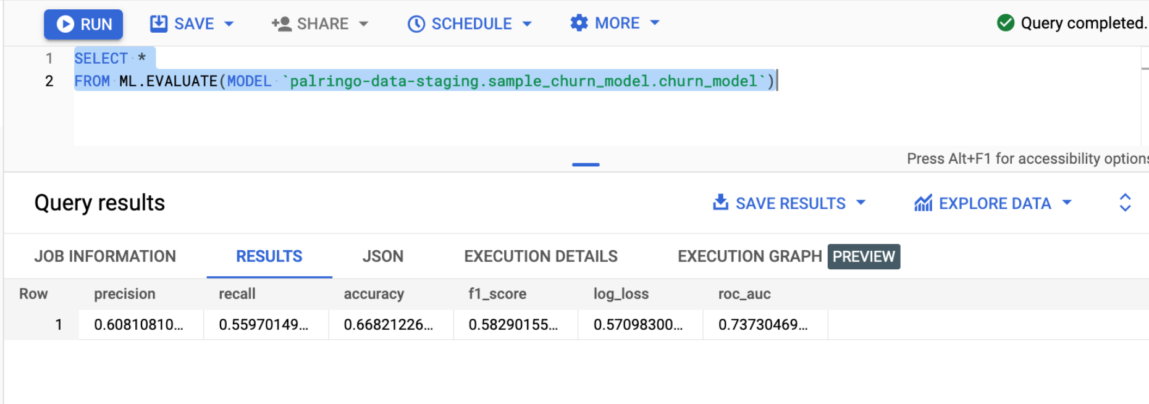Image resolution: width=1149 pixels, height=404 pixels.
Task: Click the SAVE disk icon
Action: tap(159, 23)
